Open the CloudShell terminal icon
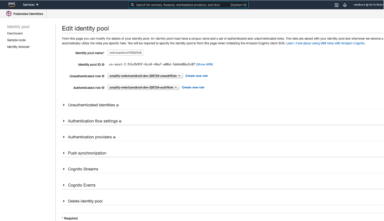The width and height of the screenshot is (384, 221). [x=336, y=5]
